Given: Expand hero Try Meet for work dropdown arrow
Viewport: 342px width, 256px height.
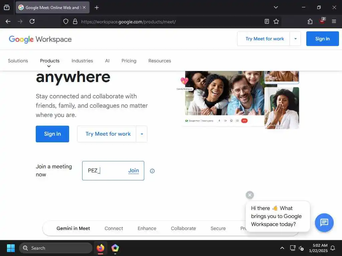Looking at the screenshot, I should point(142,134).
